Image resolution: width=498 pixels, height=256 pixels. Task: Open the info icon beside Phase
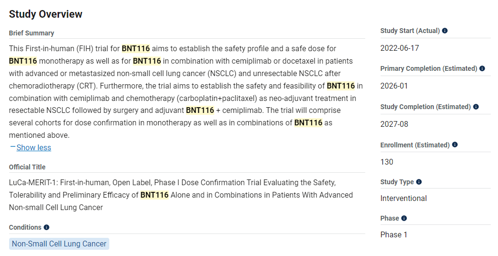[404, 218]
